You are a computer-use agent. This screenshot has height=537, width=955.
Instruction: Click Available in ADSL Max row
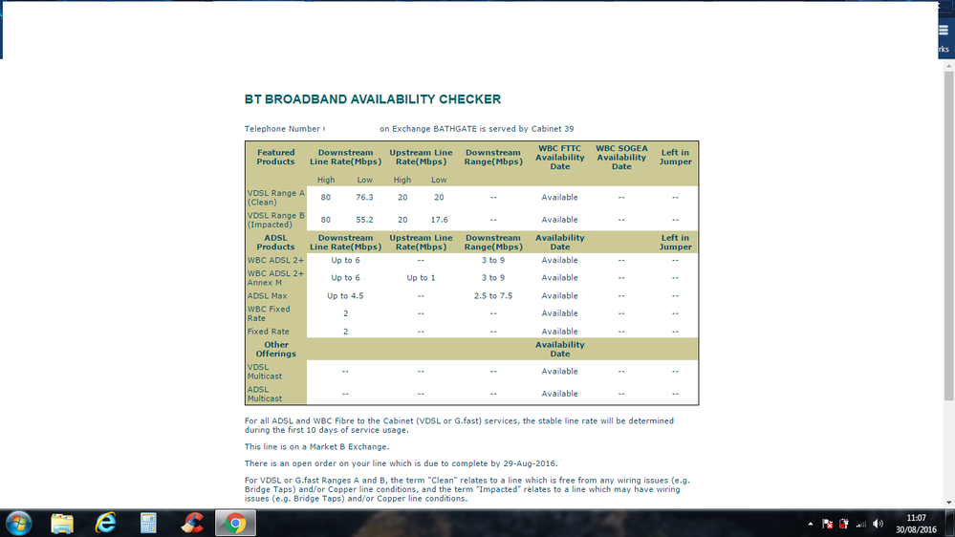coord(560,296)
